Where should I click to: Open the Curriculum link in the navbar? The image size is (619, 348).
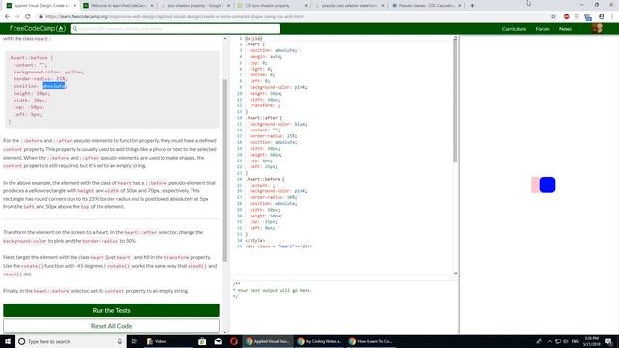[514, 29]
